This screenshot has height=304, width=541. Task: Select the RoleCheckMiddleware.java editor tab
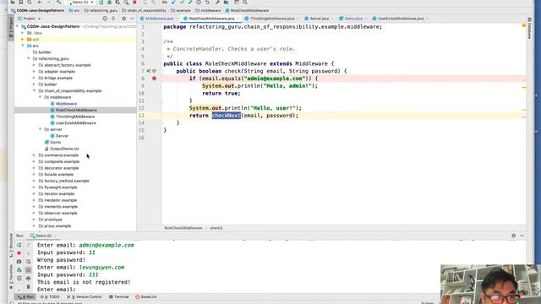click(x=211, y=19)
